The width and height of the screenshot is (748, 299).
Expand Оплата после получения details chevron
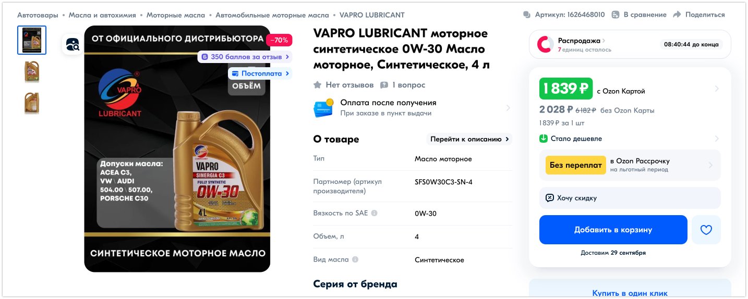click(508, 108)
